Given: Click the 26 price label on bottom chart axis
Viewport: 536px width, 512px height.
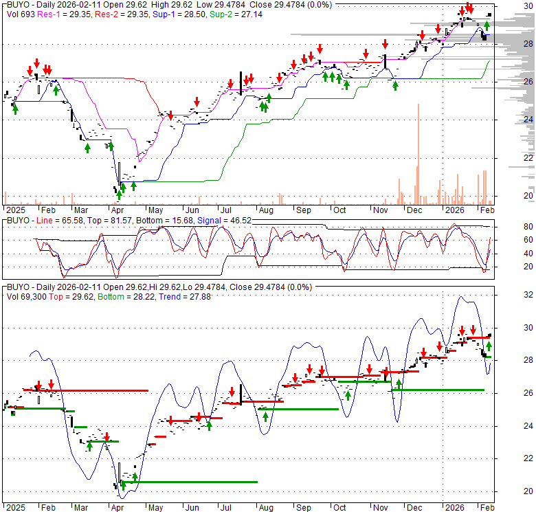Looking at the screenshot, I should pyautogui.click(x=528, y=393).
